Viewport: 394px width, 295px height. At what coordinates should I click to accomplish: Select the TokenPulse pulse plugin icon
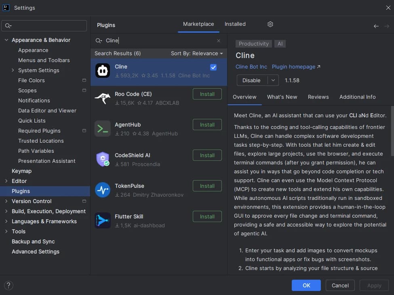(x=103, y=190)
